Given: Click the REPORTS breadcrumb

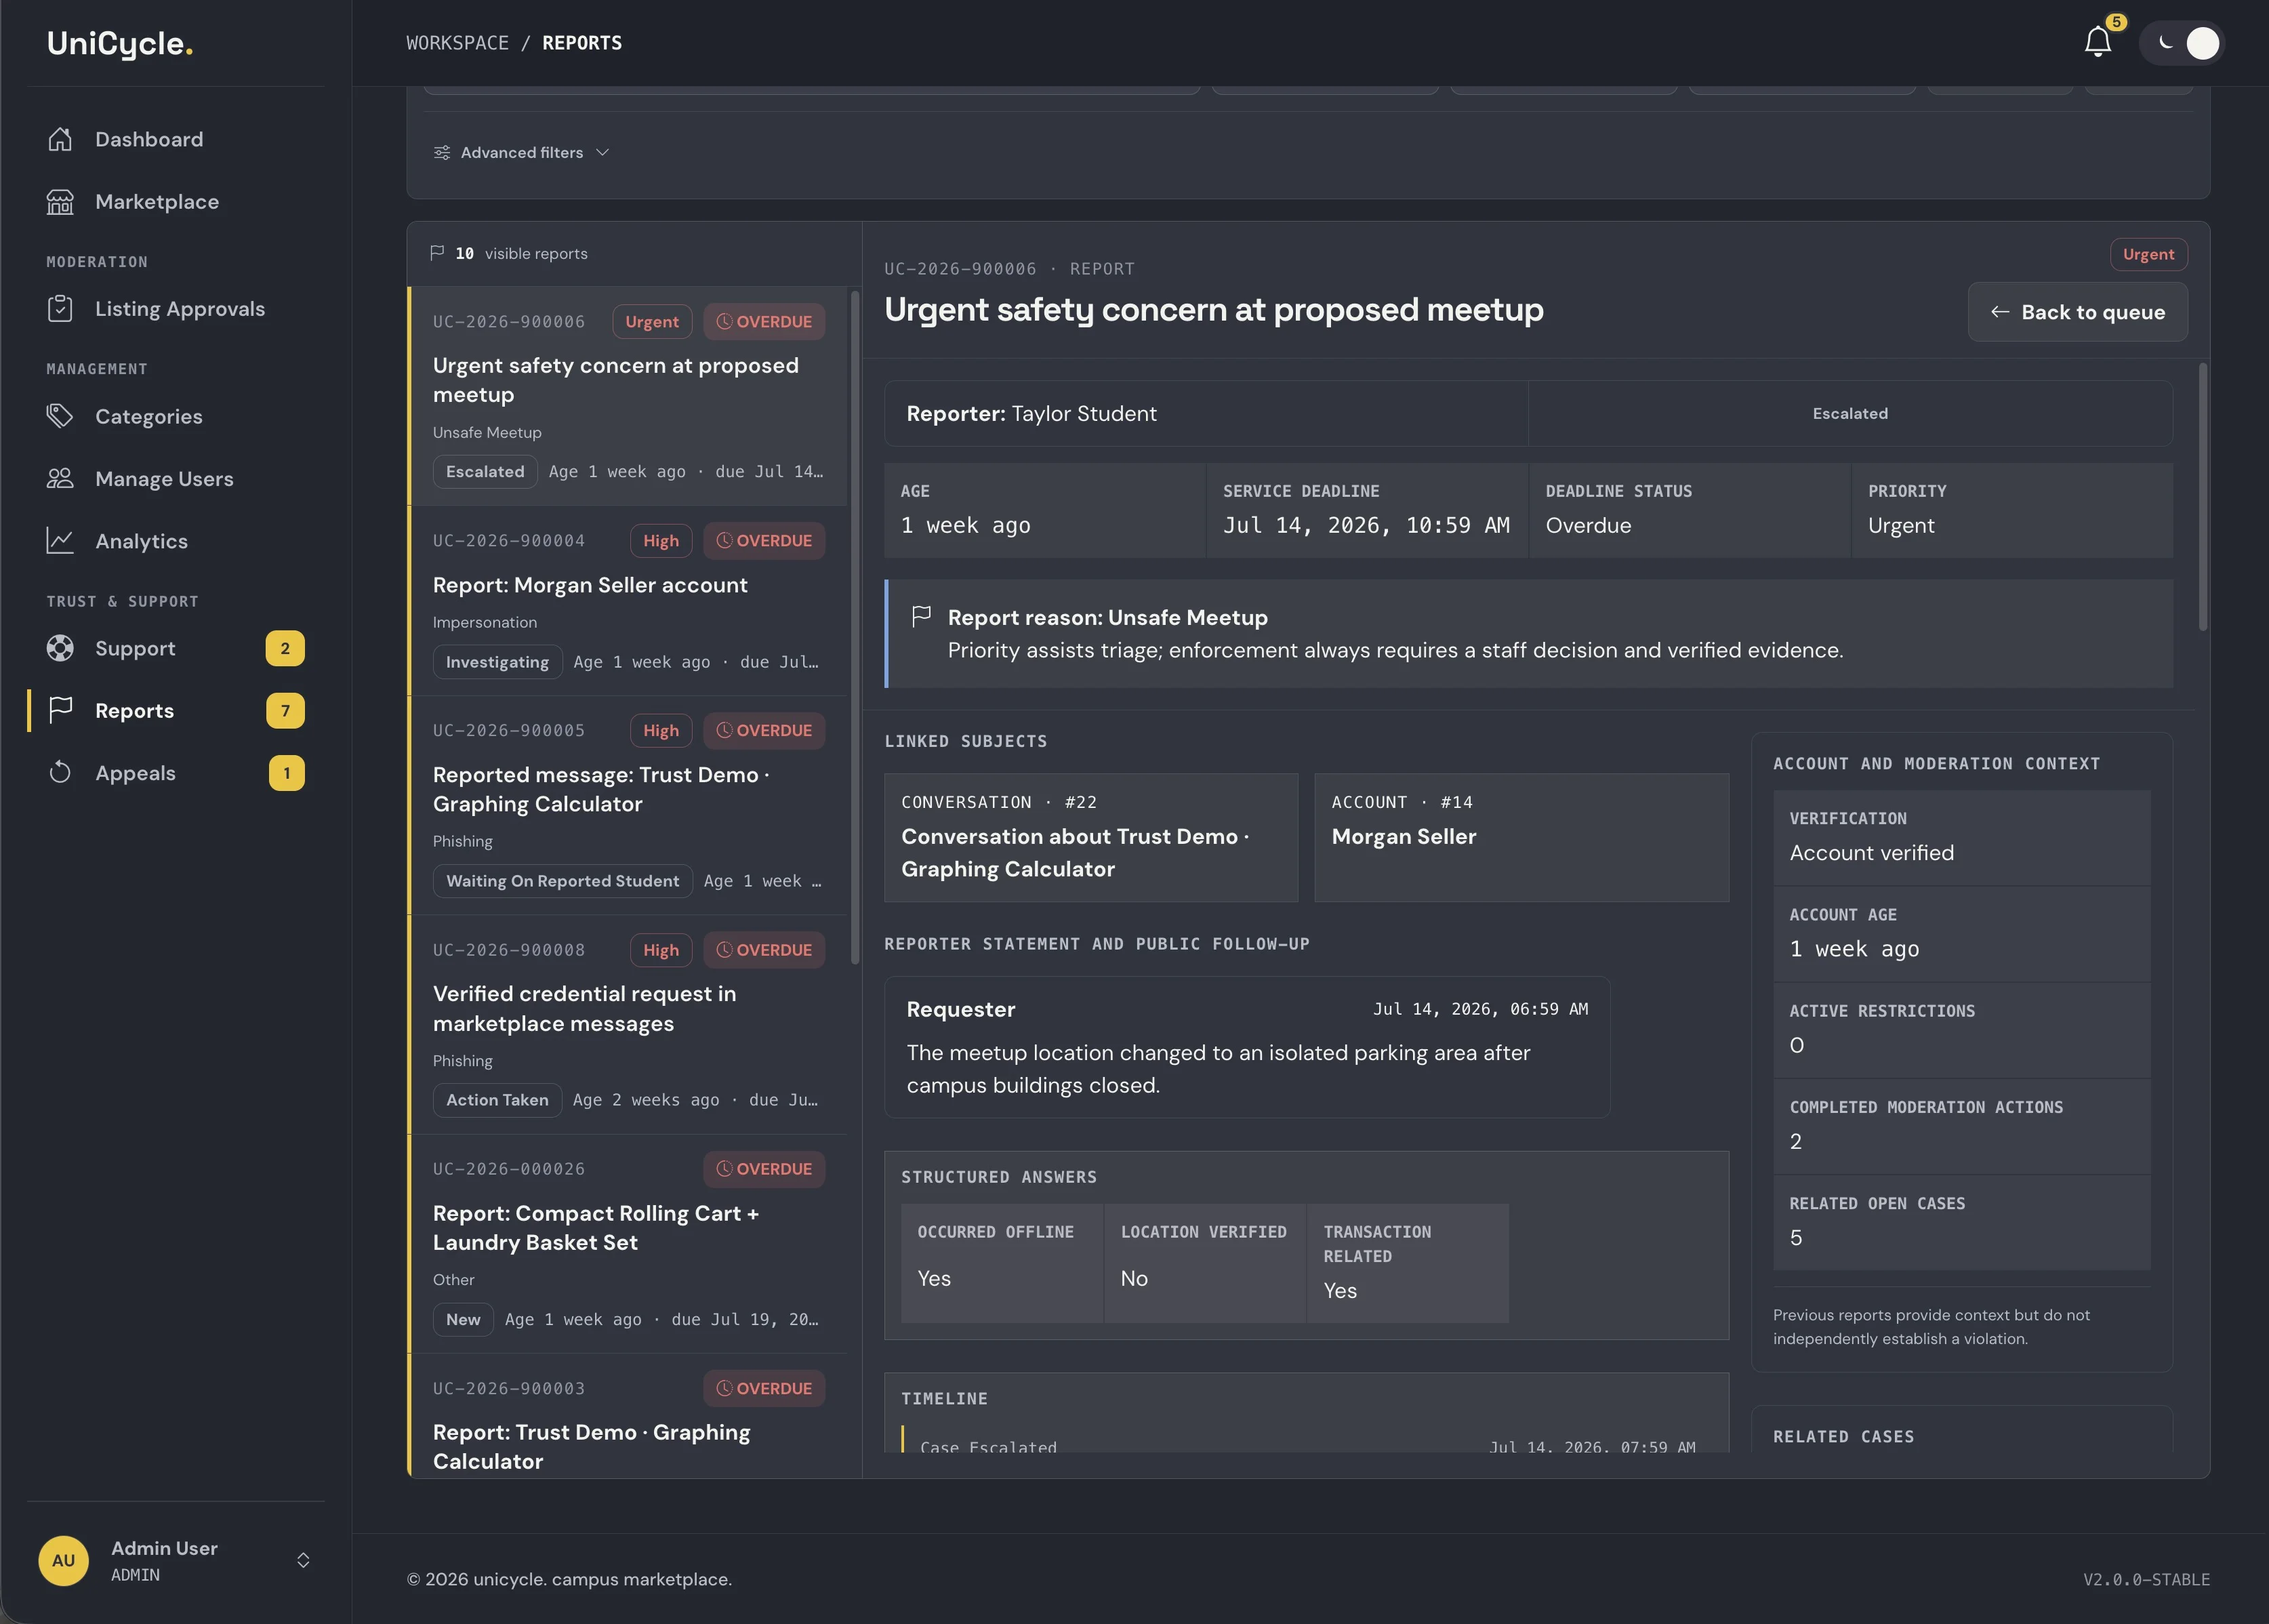Looking at the screenshot, I should pos(582,43).
